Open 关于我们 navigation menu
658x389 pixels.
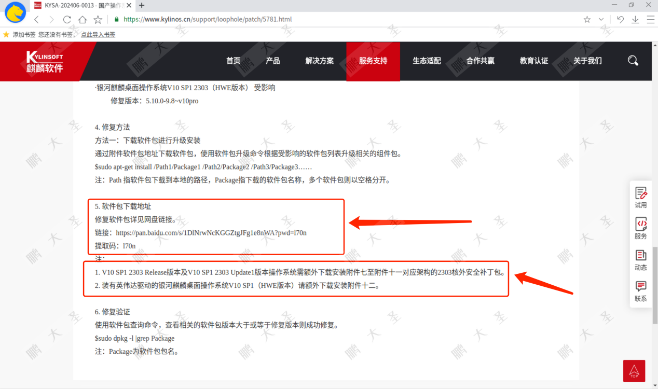(x=587, y=61)
